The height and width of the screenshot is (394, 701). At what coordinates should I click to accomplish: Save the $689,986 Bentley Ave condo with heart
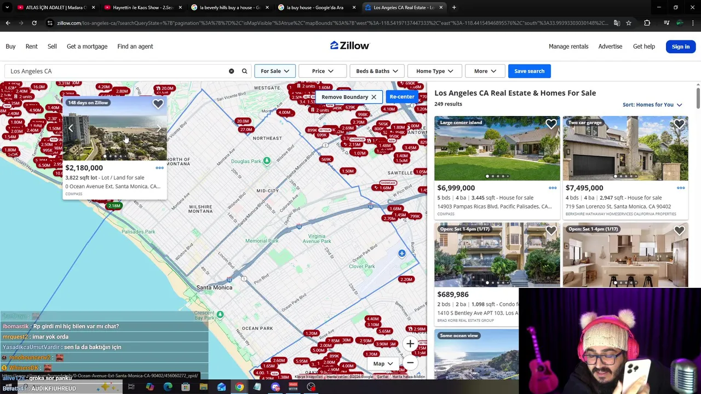click(551, 231)
